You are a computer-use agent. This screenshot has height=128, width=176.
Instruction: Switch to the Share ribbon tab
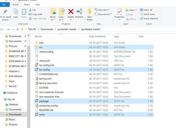click(x=27, y=5)
